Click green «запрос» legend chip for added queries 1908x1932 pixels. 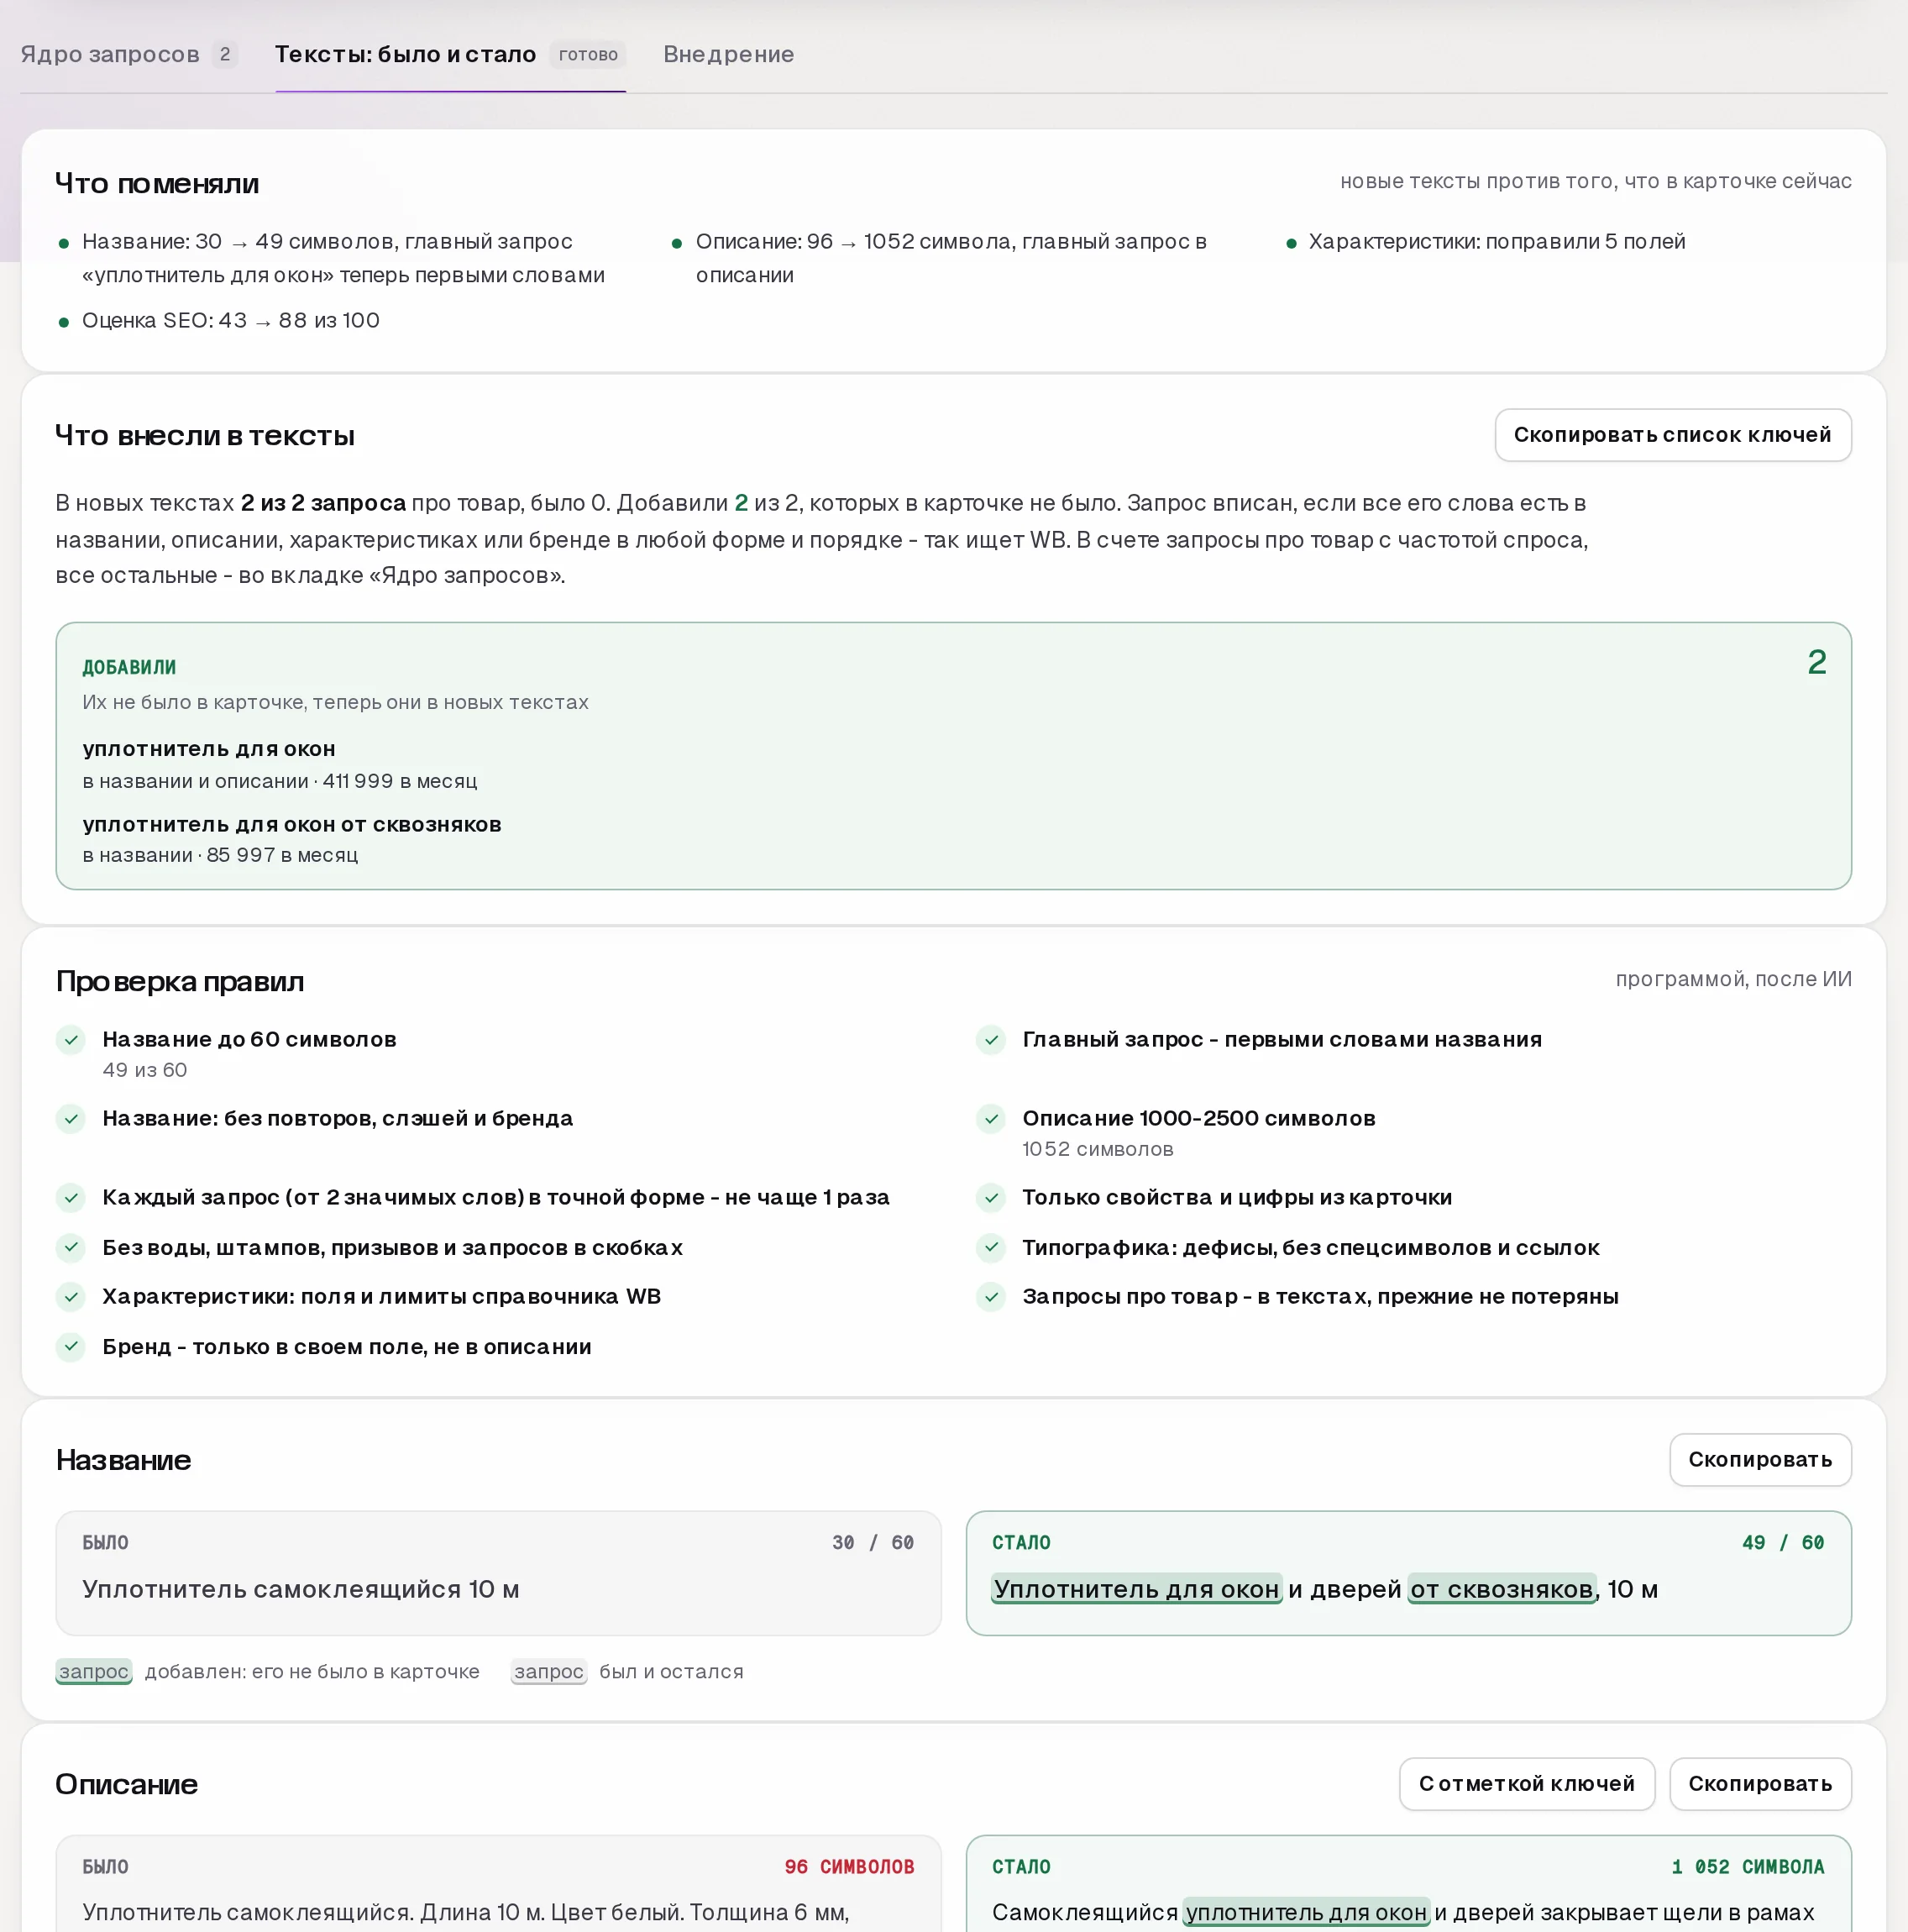(x=94, y=1671)
